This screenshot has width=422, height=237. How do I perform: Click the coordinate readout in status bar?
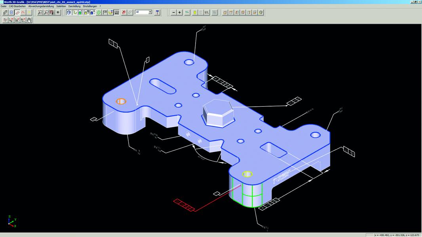397,235
